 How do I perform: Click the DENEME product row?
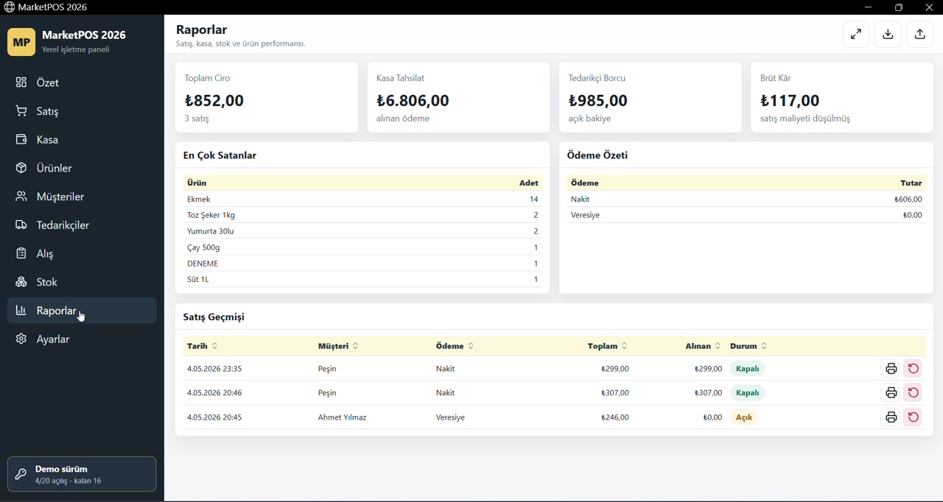tap(362, 264)
